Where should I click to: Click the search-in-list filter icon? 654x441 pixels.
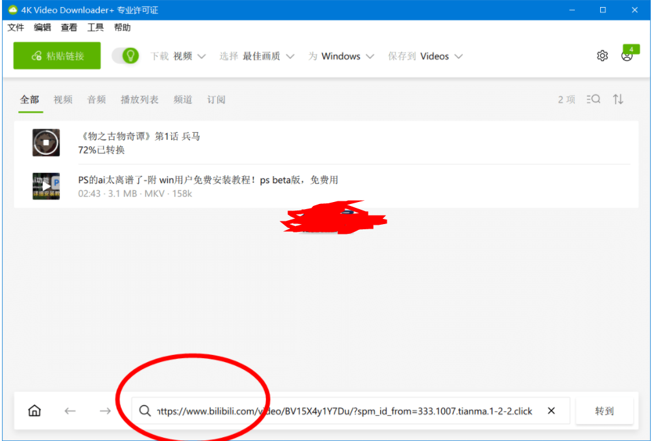click(593, 99)
